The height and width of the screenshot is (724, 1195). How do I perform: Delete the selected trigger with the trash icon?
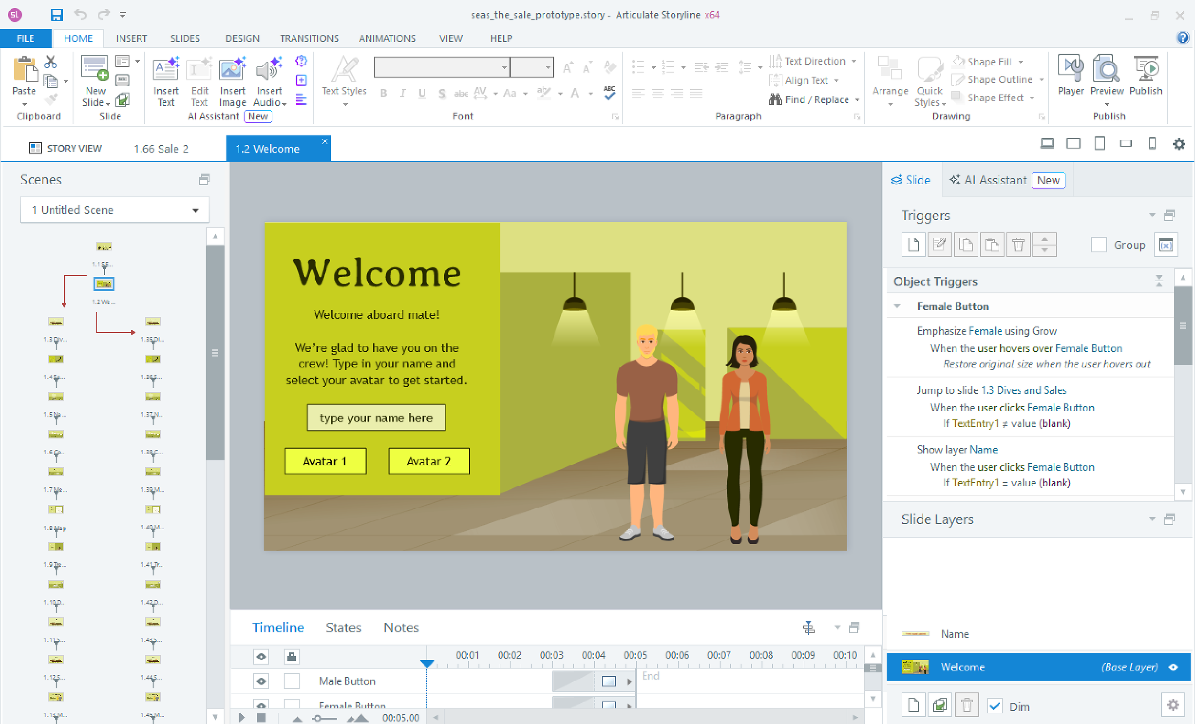tap(1018, 244)
